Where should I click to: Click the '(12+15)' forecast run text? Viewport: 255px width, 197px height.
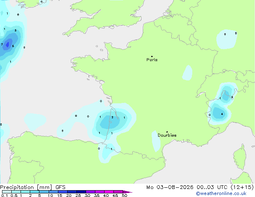pos(242,187)
